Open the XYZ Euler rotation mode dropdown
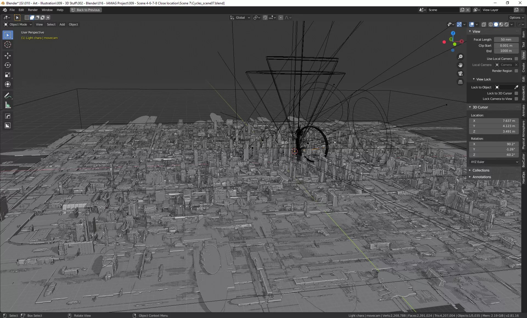This screenshot has width=527, height=318. tap(494, 162)
